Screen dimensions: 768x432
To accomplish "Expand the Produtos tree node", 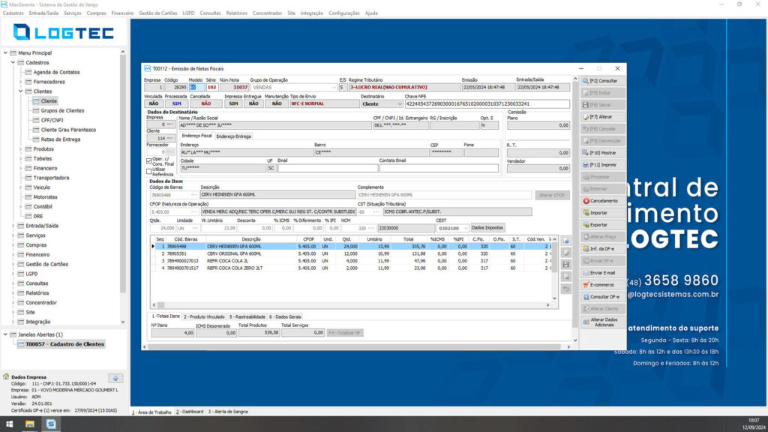I will click(x=20, y=149).
